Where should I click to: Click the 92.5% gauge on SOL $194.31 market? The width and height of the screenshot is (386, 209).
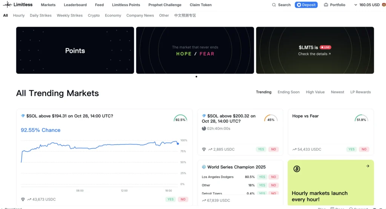click(180, 119)
